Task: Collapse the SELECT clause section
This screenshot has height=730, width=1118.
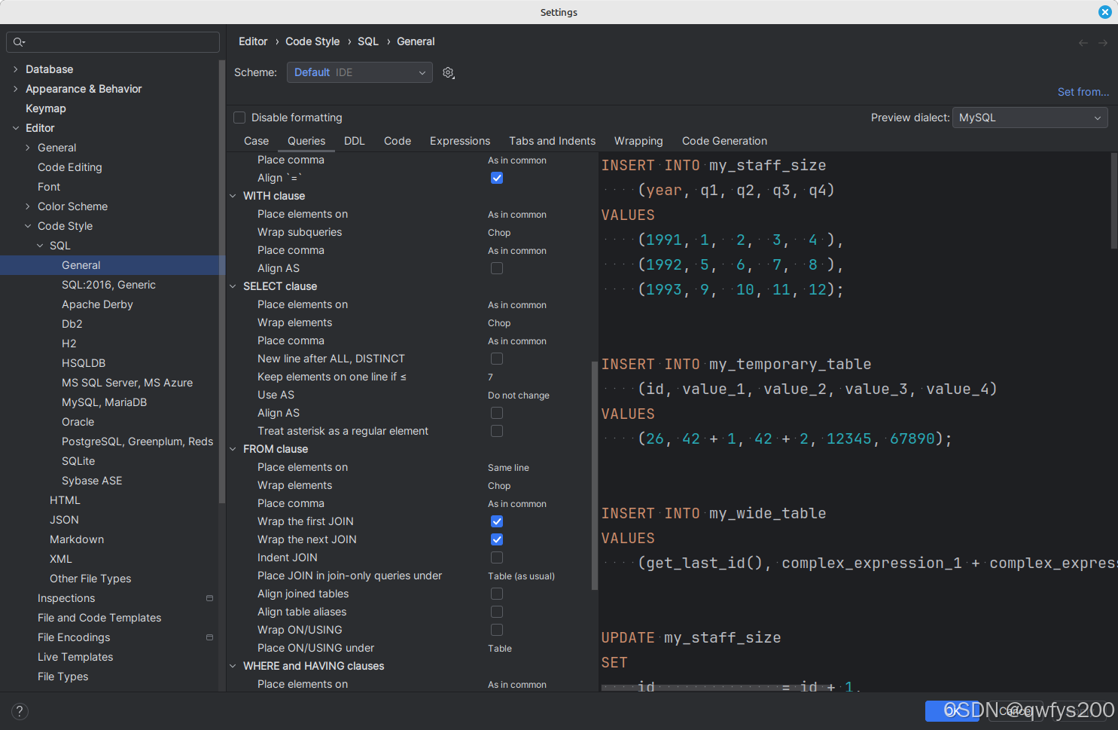Action: point(233,286)
